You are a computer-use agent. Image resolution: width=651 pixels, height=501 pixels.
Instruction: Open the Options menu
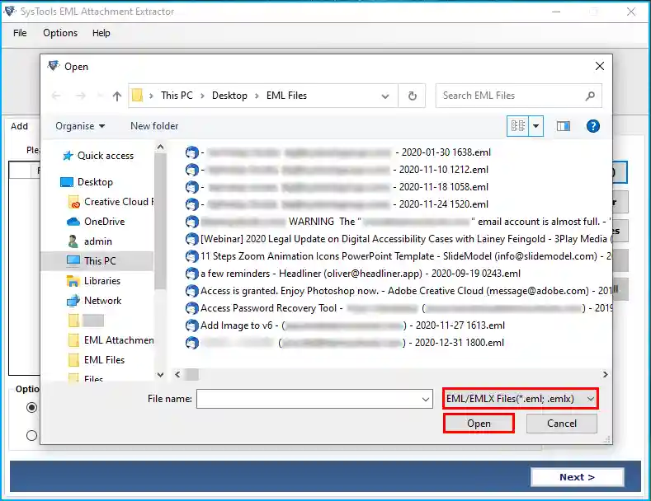(x=60, y=33)
